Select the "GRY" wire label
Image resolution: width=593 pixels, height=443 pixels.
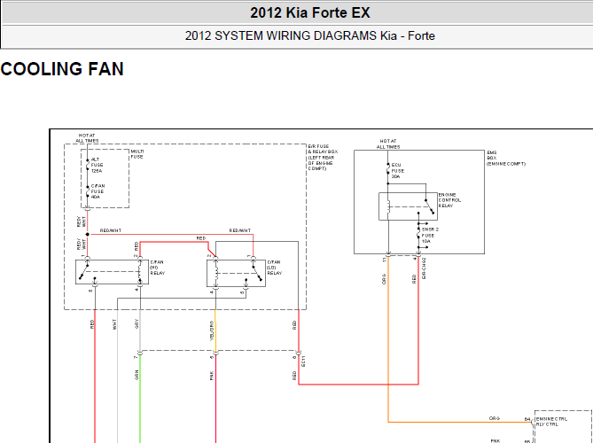point(137,323)
